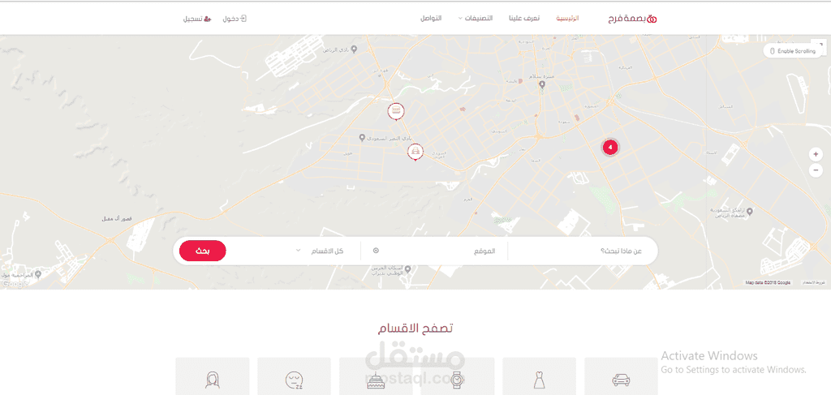Click the car category icon card
The width and height of the screenshot is (831, 395).
pos(621,376)
